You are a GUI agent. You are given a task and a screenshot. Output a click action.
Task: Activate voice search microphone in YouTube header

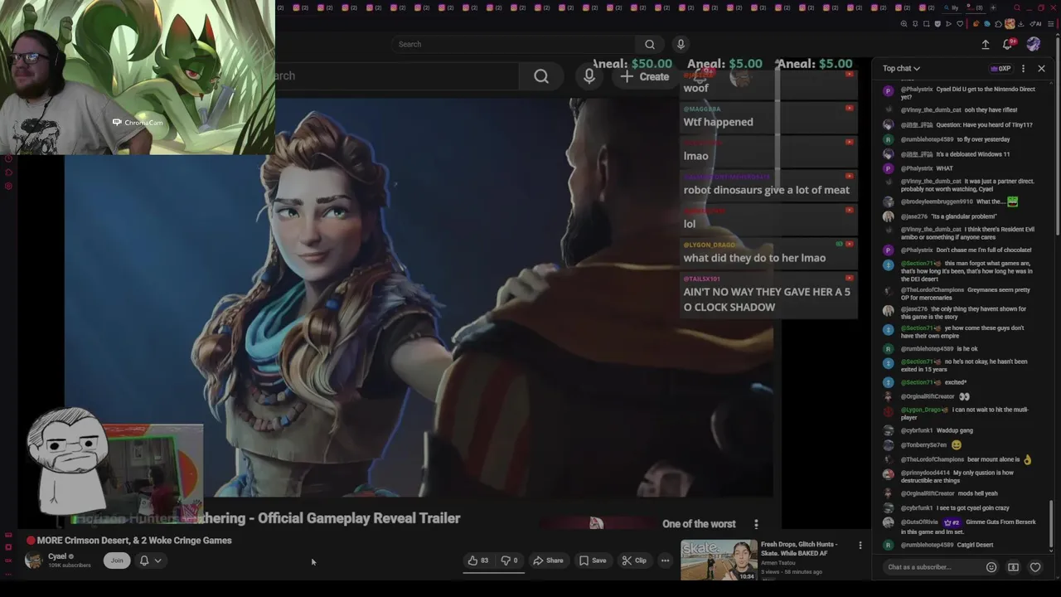(x=681, y=44)
